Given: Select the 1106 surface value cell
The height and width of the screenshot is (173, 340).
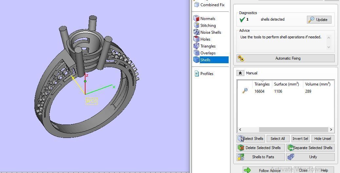Looking at the screenshot, I should [278, 91].
